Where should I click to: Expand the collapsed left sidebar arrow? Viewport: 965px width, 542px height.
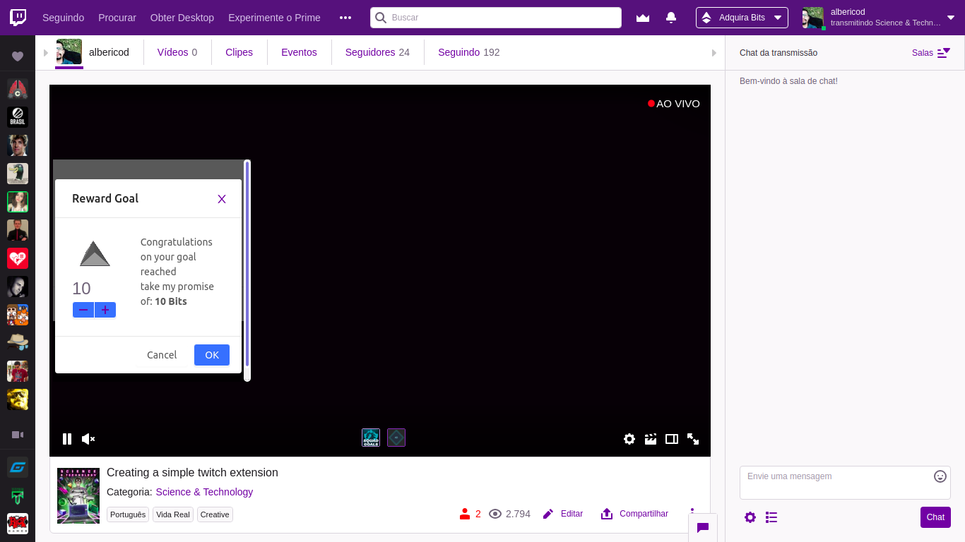46,53
